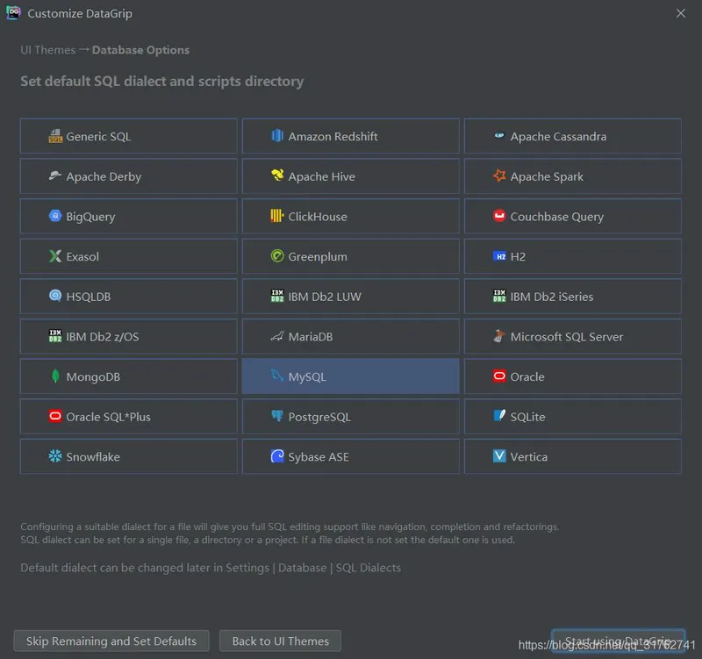Pick Greenplum dialect label
This screenshot has width=702, height=659.
point(318,257)
